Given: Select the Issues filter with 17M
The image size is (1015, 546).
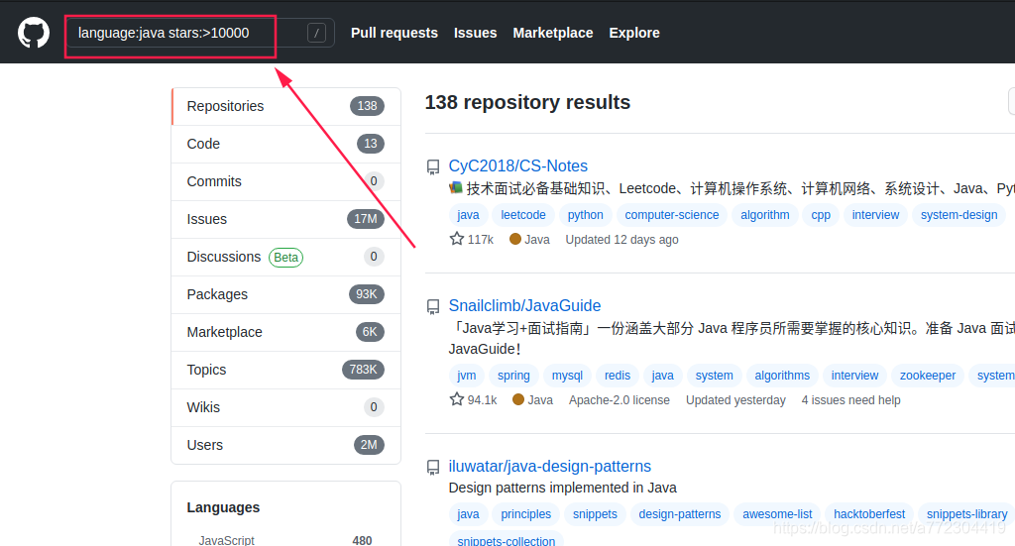Looking at the screenshot, I should tap(286, 219).
